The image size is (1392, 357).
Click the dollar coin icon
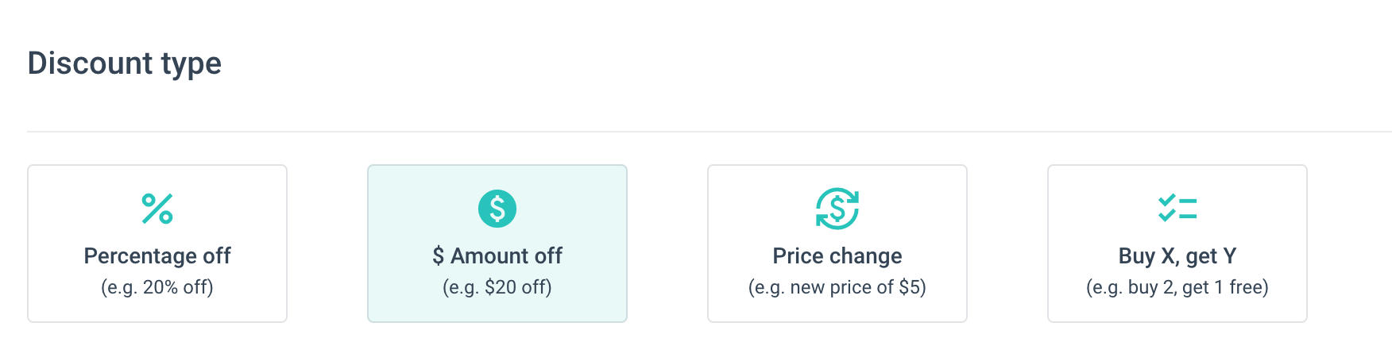point(497,209)
